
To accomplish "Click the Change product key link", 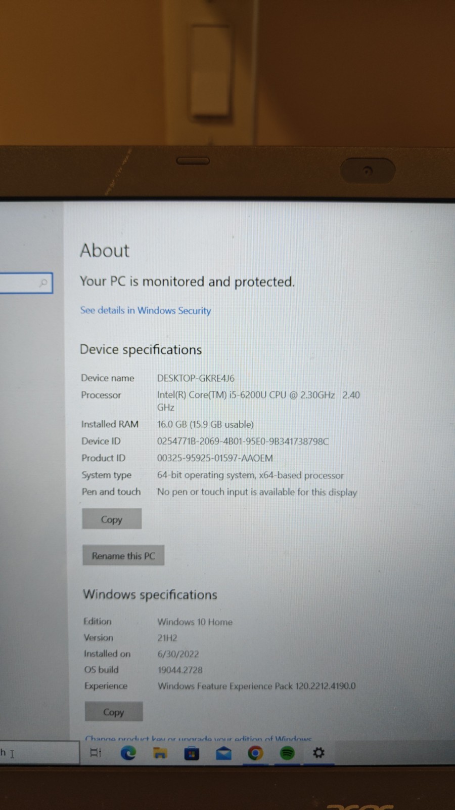I will pyautogui.click(x=199, y=739).
